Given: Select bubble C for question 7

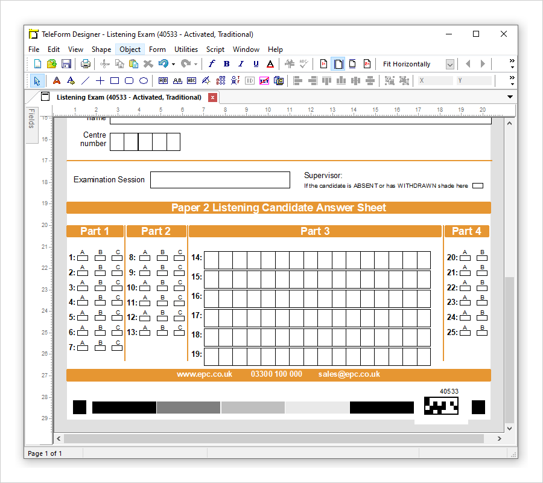Looking at the screenshot, I should [x=117, y=348].
